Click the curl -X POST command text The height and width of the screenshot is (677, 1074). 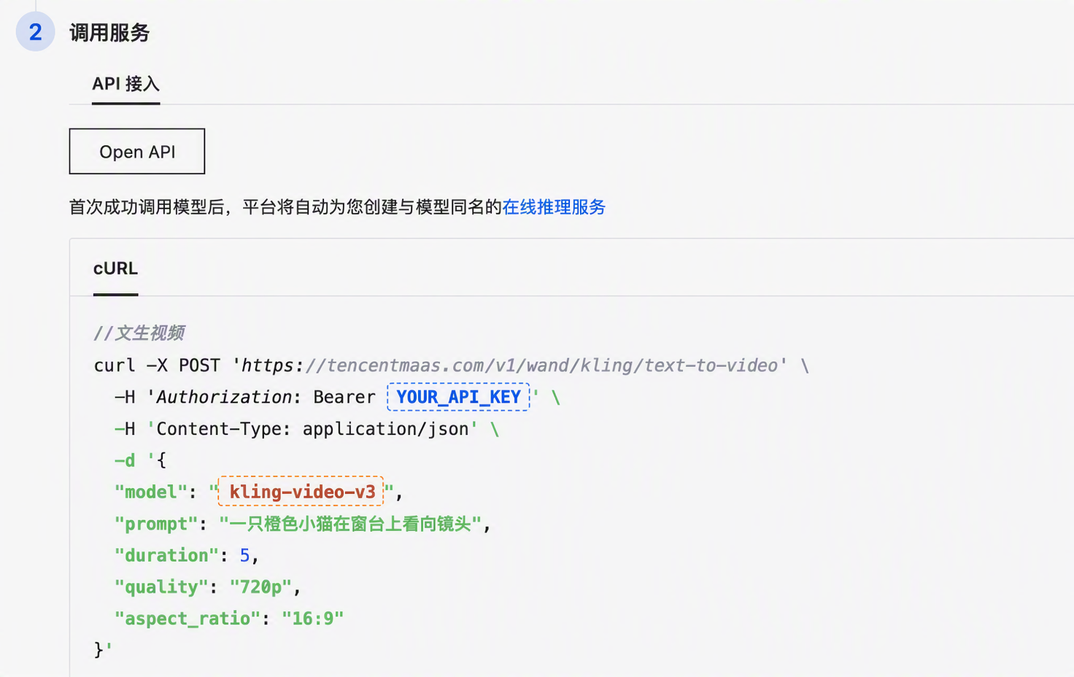pos(157,365)
